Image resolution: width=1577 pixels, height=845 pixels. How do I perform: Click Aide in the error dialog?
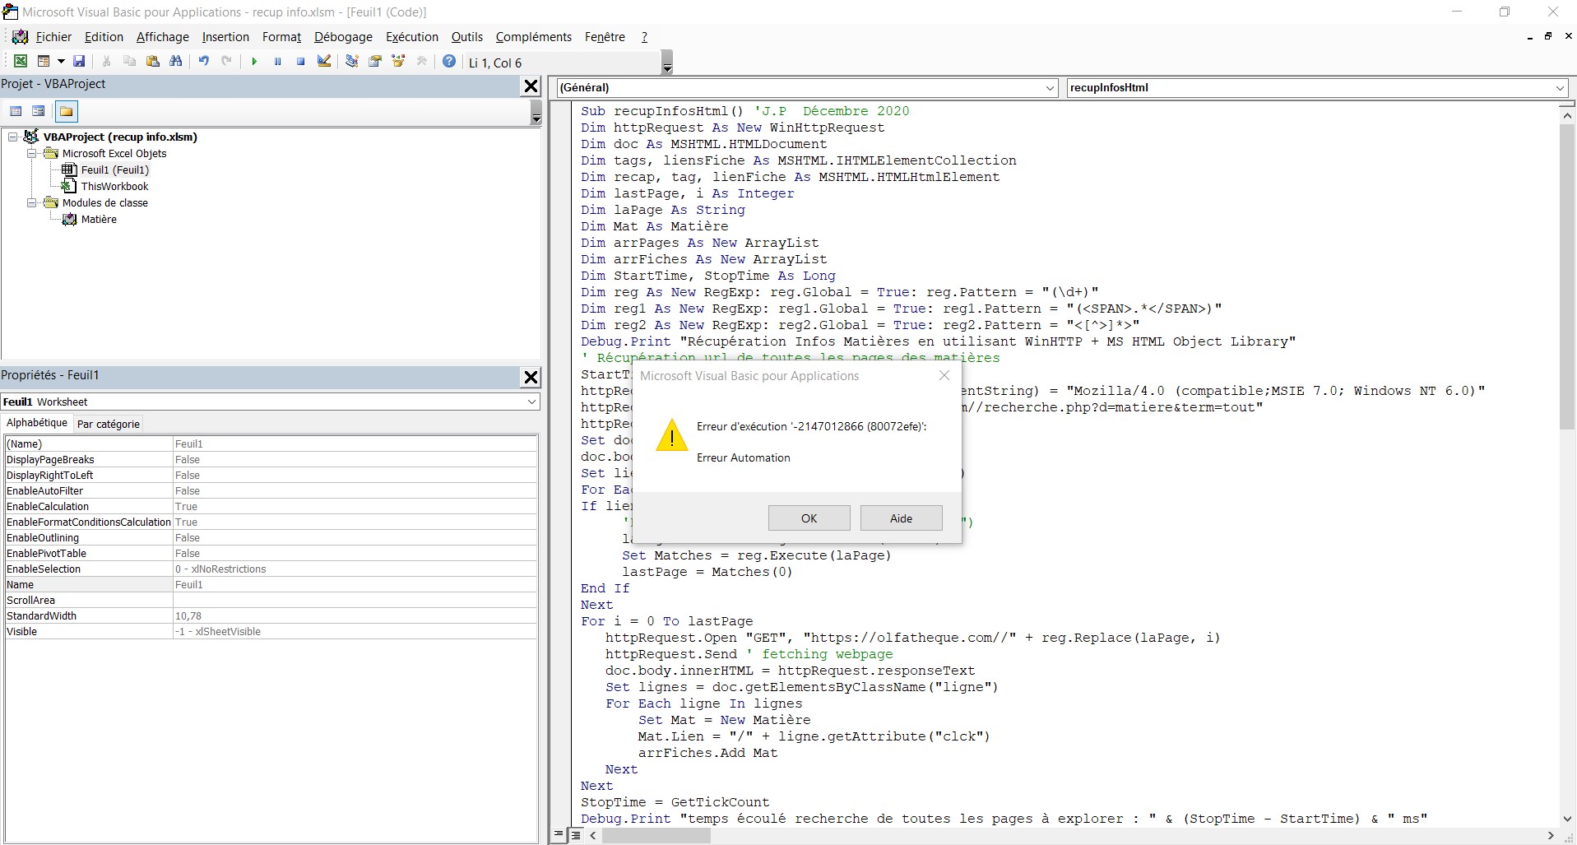(x=901, y=518)
